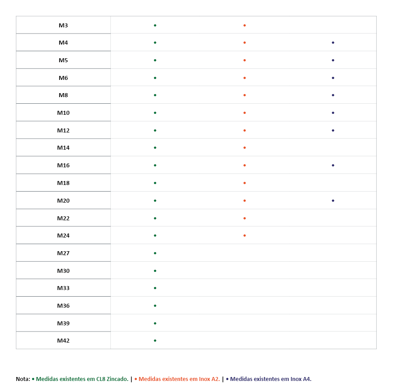Click the 'Medidas existentes em Inox A4' legend text
393x392 pixels.
click(x=271, y=379)
